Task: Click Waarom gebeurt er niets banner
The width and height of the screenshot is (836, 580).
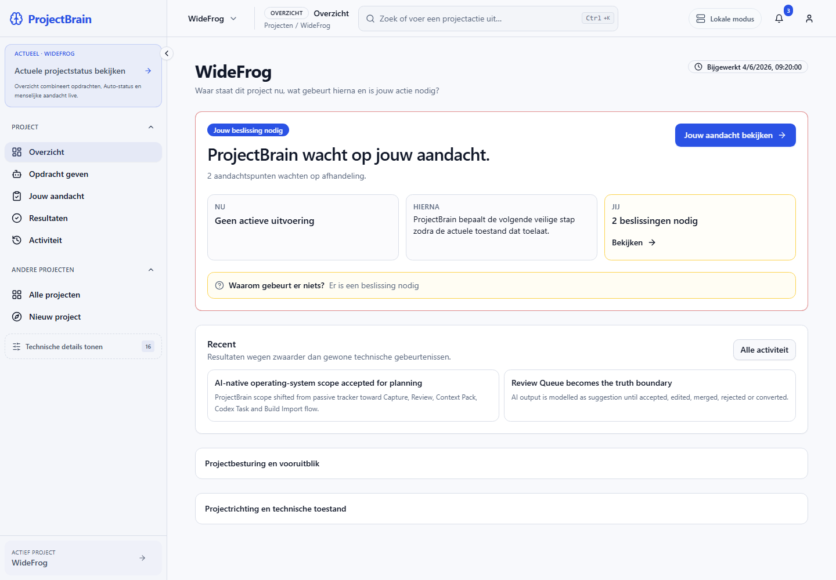Action: [502, 285]
